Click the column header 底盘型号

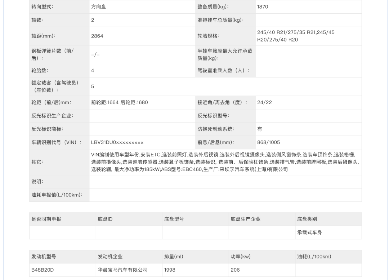(174, 219)
